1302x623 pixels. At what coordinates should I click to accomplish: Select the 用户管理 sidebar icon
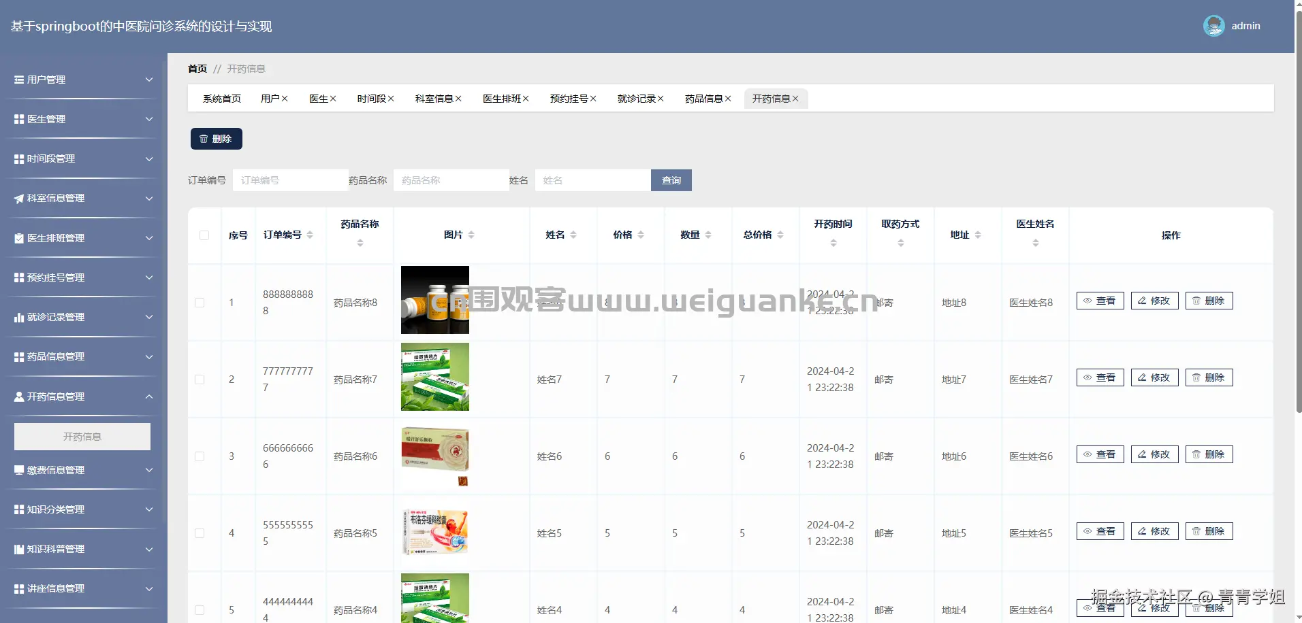[18, 80]
